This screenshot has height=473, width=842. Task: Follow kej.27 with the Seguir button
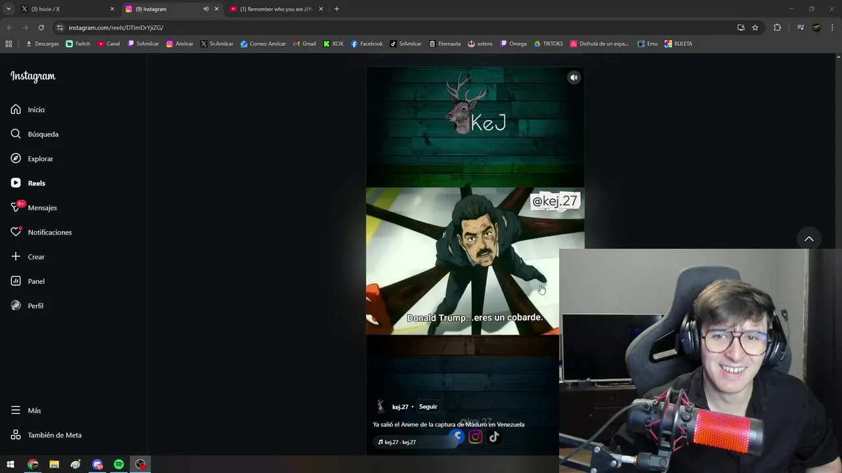pos(428,407)
